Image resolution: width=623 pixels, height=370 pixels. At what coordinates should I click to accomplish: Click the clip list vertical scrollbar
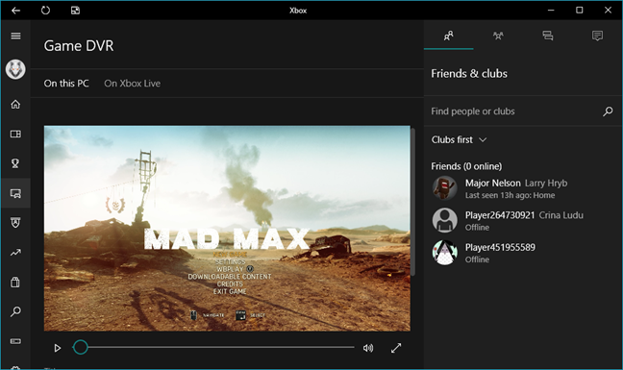point(413,202)
